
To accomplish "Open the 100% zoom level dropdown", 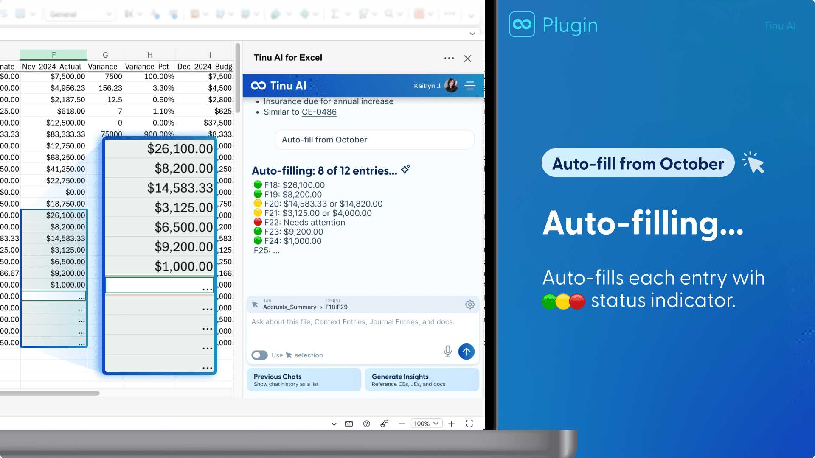I will [426, 424].
